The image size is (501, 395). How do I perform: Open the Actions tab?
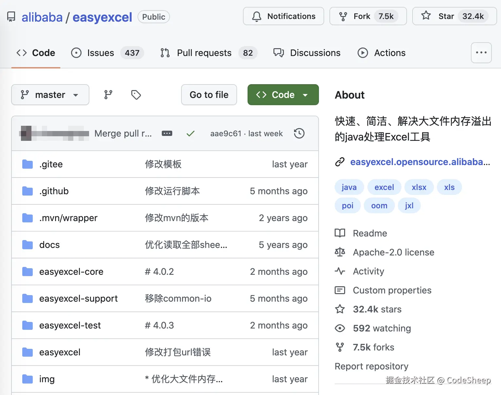click(x=381, y=53)
